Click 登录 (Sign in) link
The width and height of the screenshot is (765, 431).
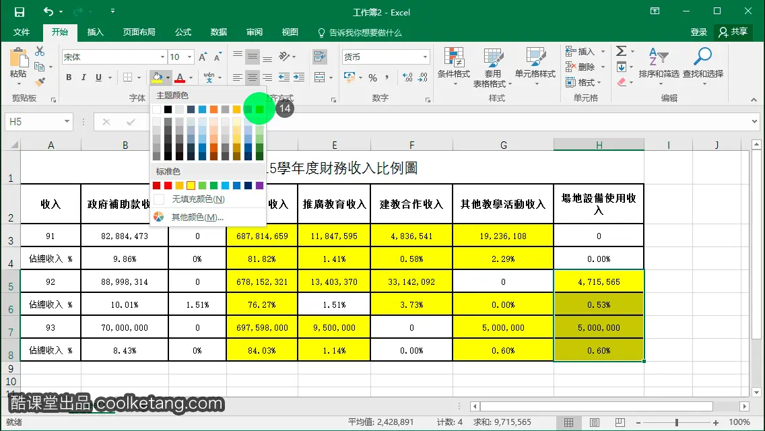(x=698, y=32)
